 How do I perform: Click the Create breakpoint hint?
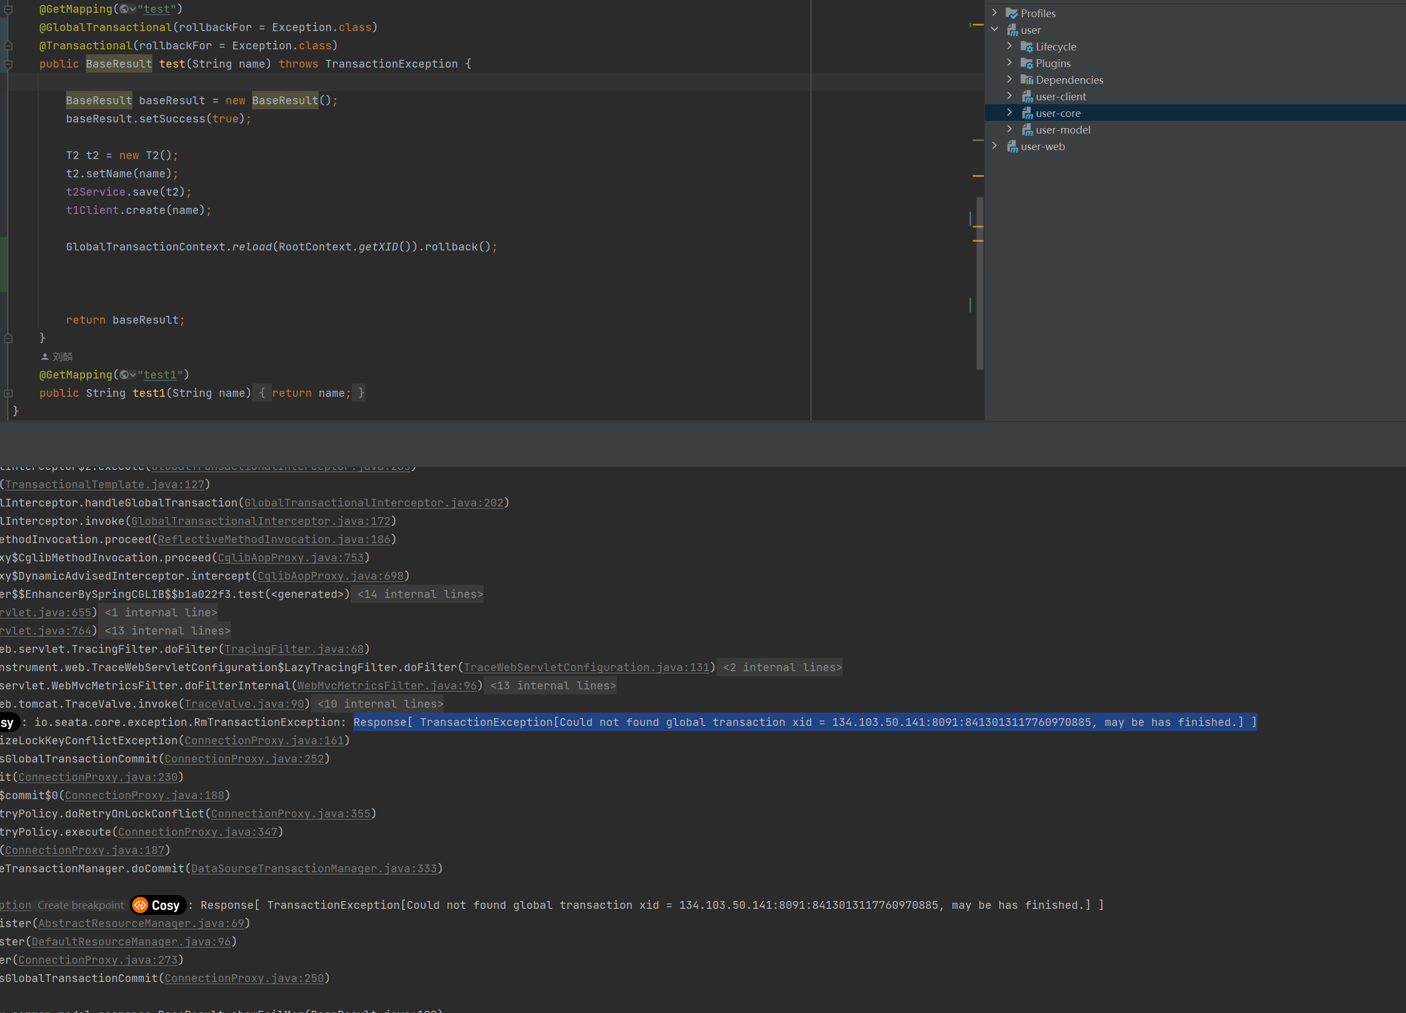pos(80,905)
